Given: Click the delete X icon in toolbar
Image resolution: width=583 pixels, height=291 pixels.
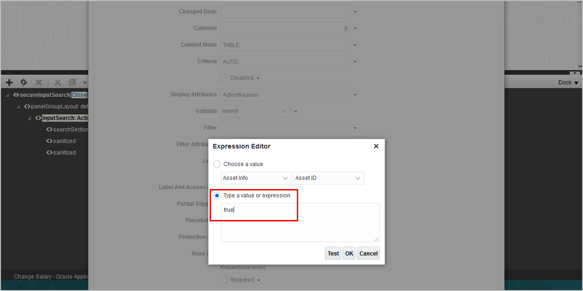Looking at the screenshot, I should click(39, 83).
